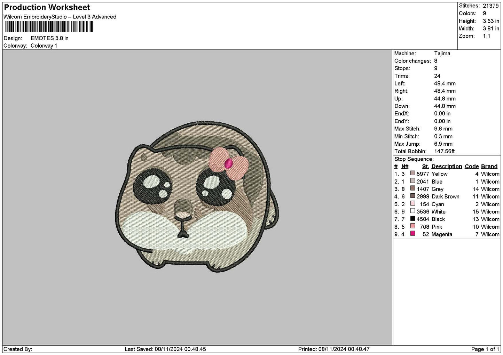Image resolution: width=503 pixels, height=355 pixels.
Task: Select the 'Down:' measurement label
Action: [x=402, y=106]
